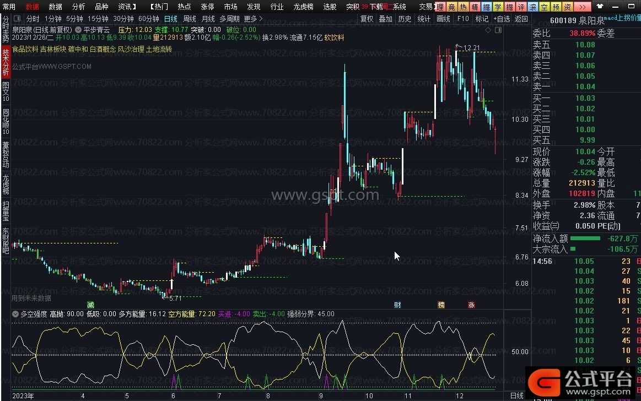Click the 评 shortcut tile

[521, 7]
